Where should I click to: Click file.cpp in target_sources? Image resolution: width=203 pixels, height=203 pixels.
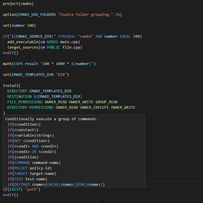(x=71, y=47)
